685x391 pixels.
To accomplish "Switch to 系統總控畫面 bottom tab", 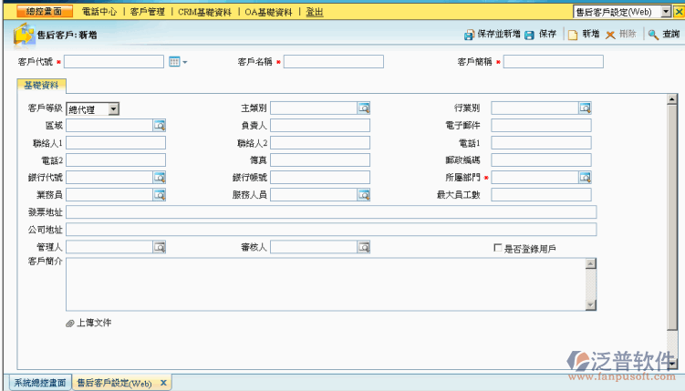I will click(x=40, y=383).
